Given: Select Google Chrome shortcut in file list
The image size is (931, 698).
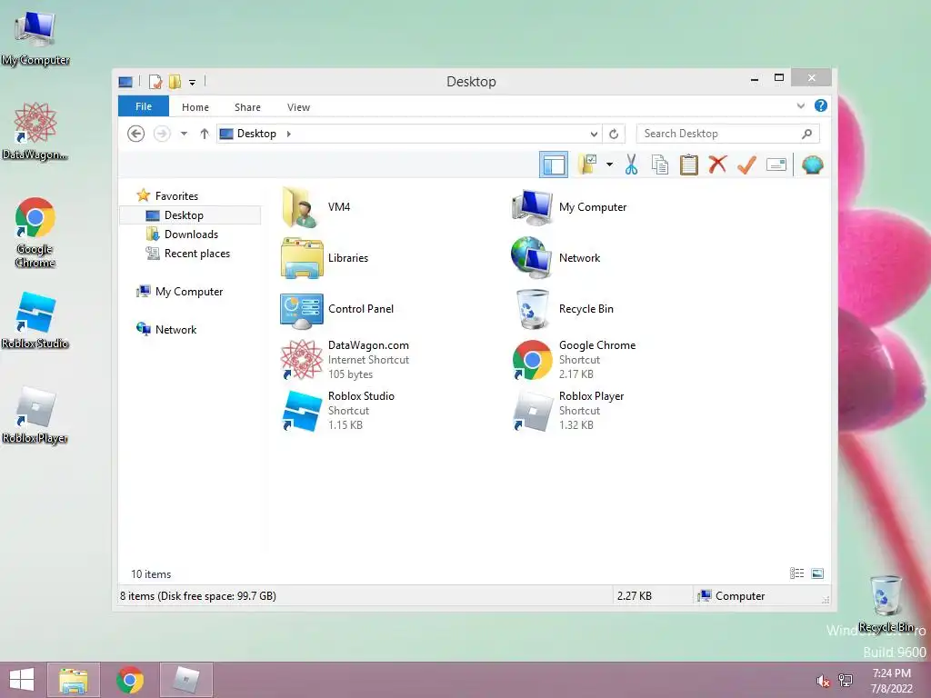Looking at the screenshot, I should coord(574,360).
